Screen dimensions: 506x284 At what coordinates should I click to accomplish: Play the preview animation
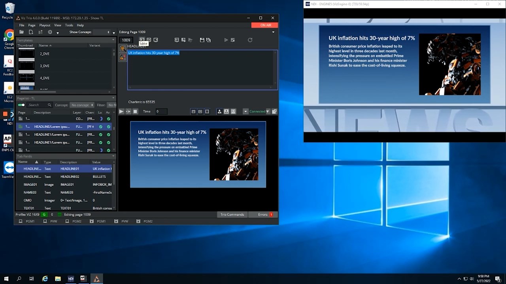point(121,112)
